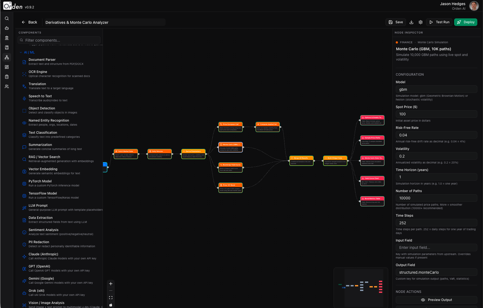The height and width of the screenshot is (308, 483).
Task: Open pipeline settings with the gear icon
Action: coord(420,22)
